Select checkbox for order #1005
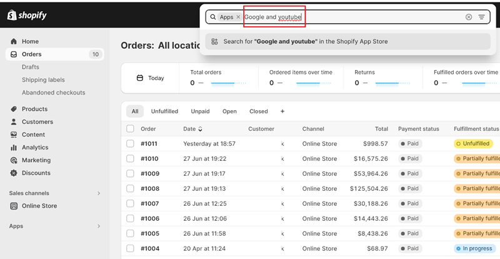Screen dimensions: 500x259 click(130, 233)
